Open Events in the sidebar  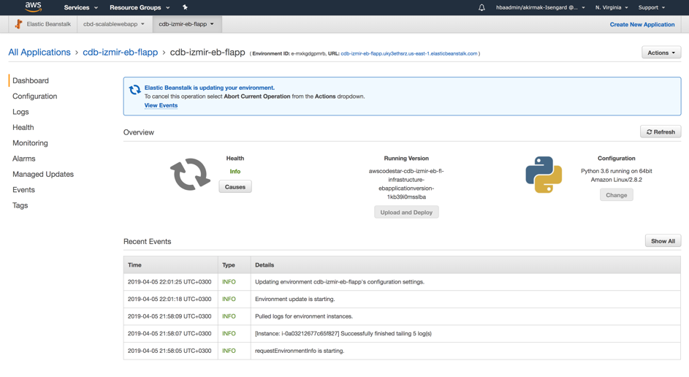23,190
